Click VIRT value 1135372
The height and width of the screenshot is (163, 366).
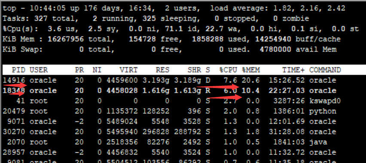click(122, 111)
